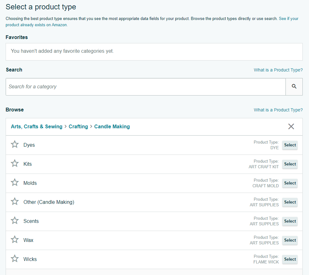This screenshot has height=275, width=309.
Task: Choose Select for FLAME WICK
Action: tap(290, 259)
